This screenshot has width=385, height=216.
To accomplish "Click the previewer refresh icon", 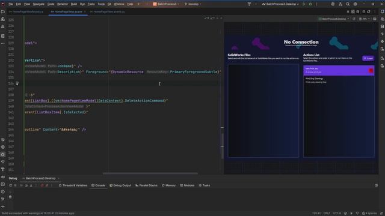I will pos(354,19).
